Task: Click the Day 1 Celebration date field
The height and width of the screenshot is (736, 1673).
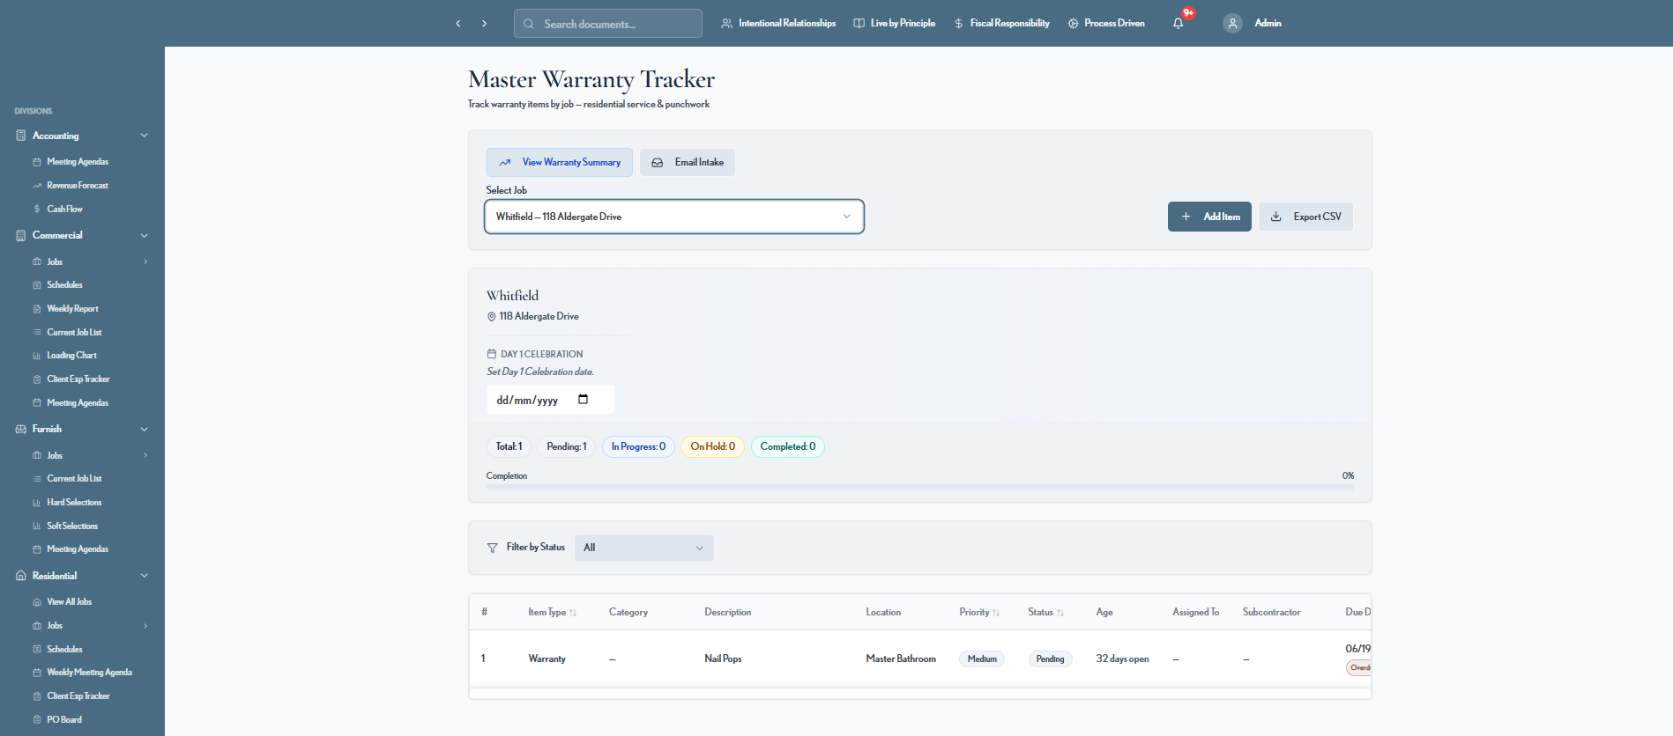Action: (x=551, y=400)
